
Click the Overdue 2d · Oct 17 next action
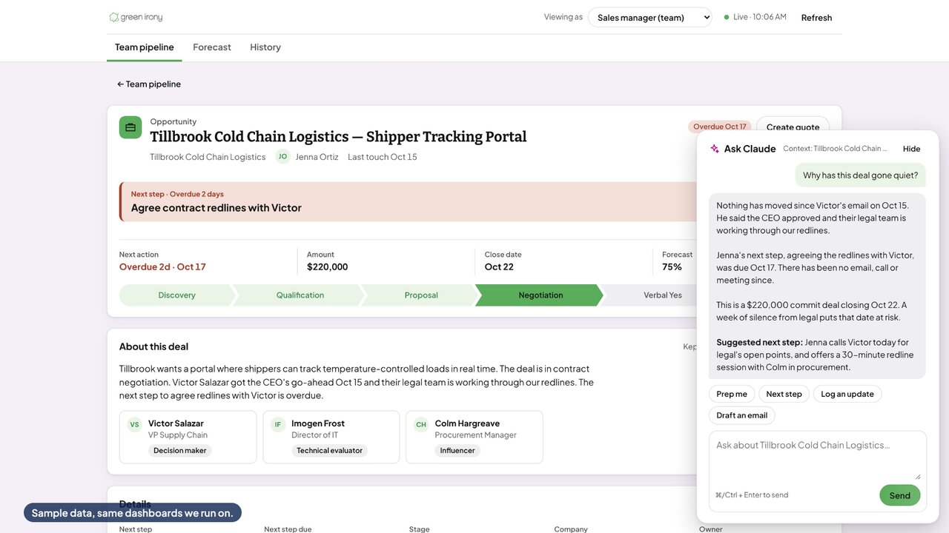tap(162, 266)
